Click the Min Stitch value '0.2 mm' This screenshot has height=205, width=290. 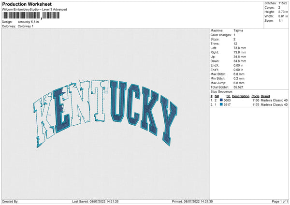239,78
